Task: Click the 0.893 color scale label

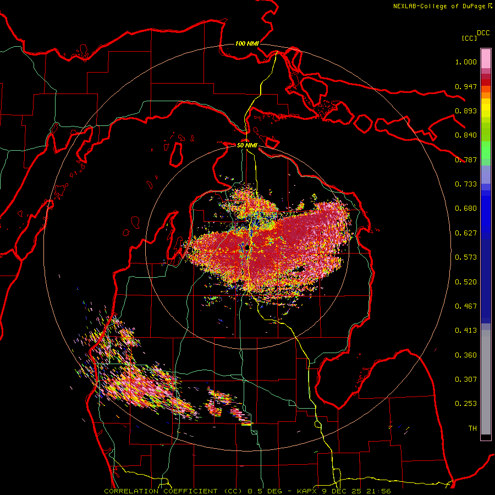Action: coord(466,111)
